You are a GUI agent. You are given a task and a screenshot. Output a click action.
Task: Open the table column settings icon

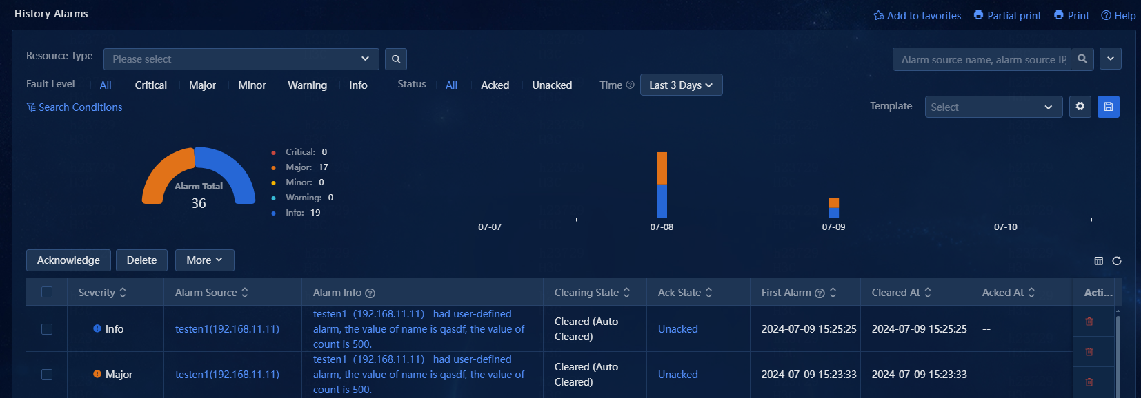coord(1099,261)
